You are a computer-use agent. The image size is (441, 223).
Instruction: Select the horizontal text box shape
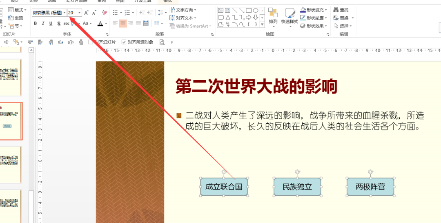pyautogui.click(x=221, y=10)
